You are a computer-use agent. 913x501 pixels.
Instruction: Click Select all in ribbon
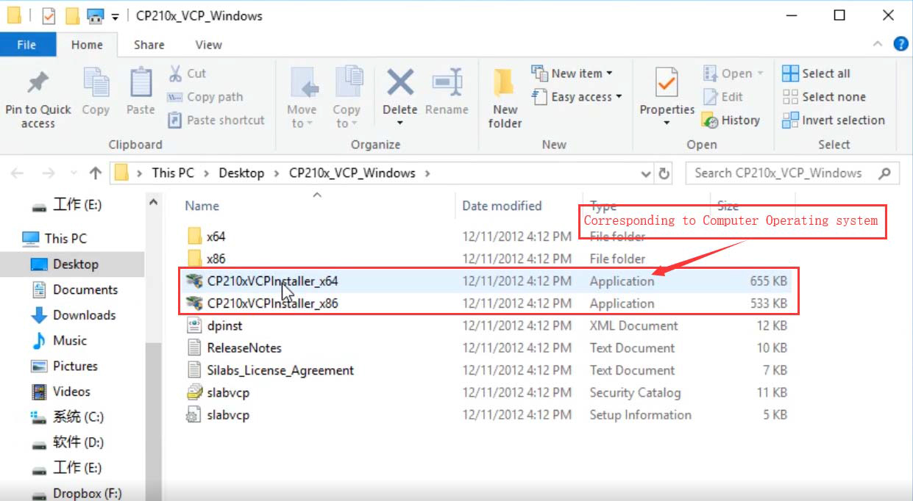click(816, 73)
